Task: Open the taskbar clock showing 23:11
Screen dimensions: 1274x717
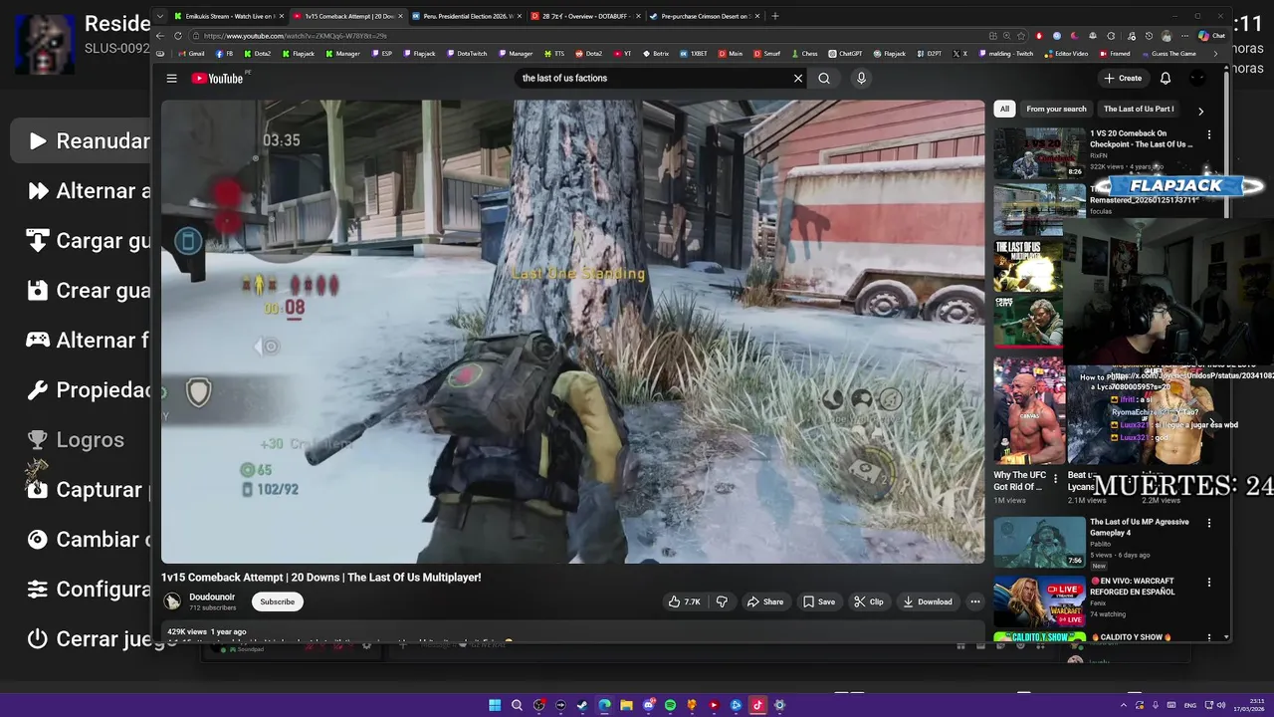Action: [x=1249, y=705]
